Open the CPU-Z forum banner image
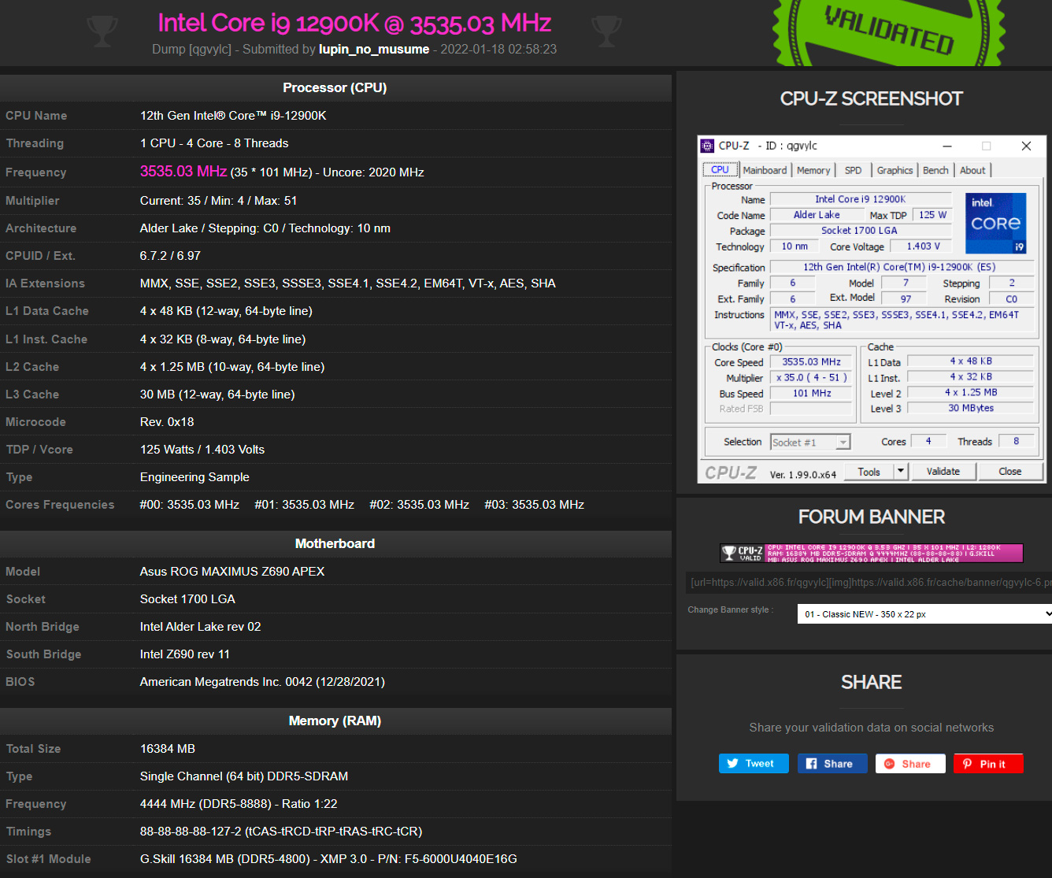The height and width of the screenshot is (878, 1052). coord(872,554)
